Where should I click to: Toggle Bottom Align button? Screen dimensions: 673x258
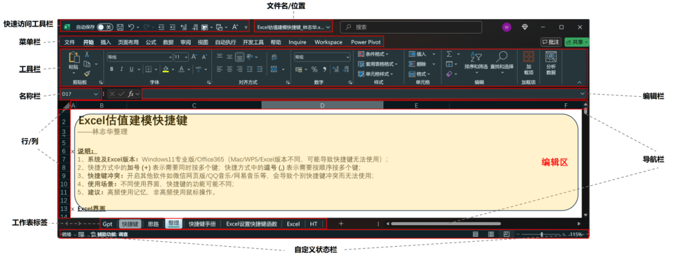pyautogui.click(x=239, y=57)
